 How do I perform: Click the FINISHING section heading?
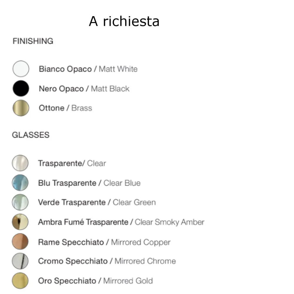click(33, 41)
